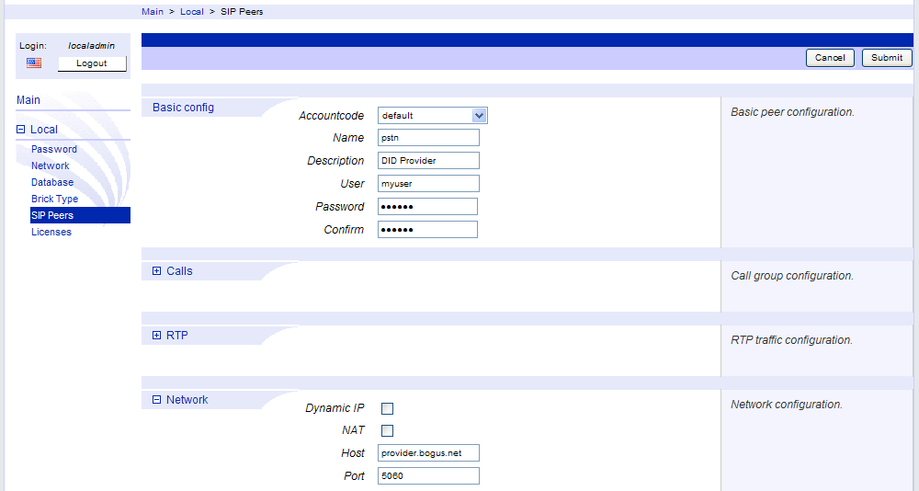The height and width of the screenshot is (491, 919).
Task: Collapse the Network section minus icon
Action: point(156,400)
